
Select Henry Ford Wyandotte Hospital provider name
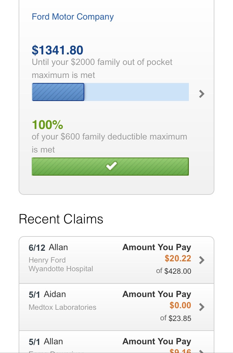coord(61,264)
